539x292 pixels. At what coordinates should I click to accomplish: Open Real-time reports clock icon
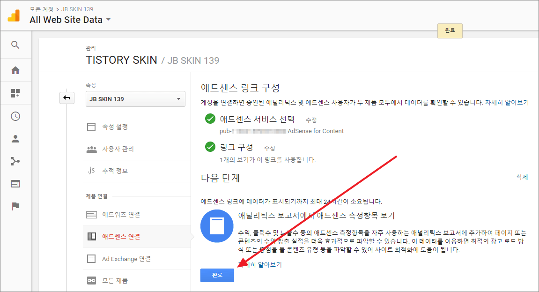tap(15, 116)
